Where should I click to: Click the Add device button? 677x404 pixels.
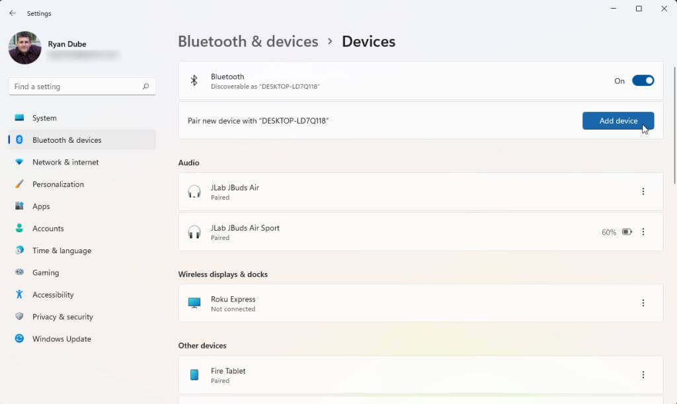pos(618,121)
